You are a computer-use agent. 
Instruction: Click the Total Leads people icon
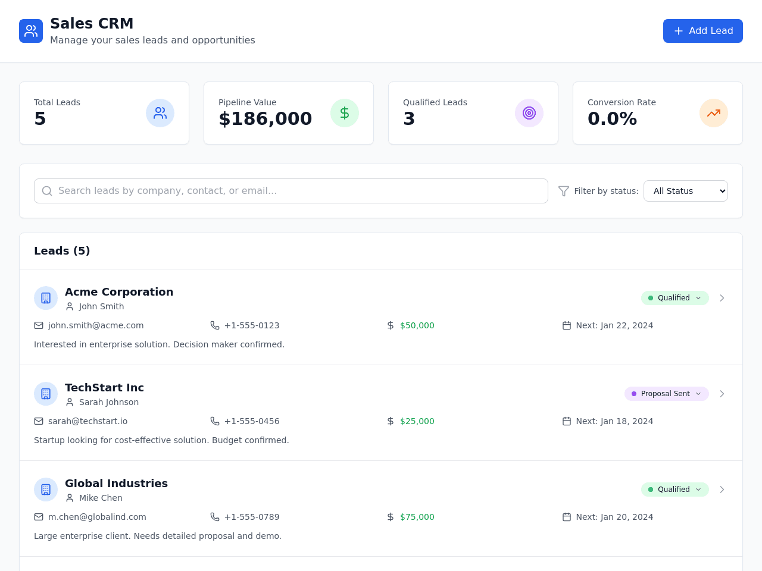[x=160, y=113]
